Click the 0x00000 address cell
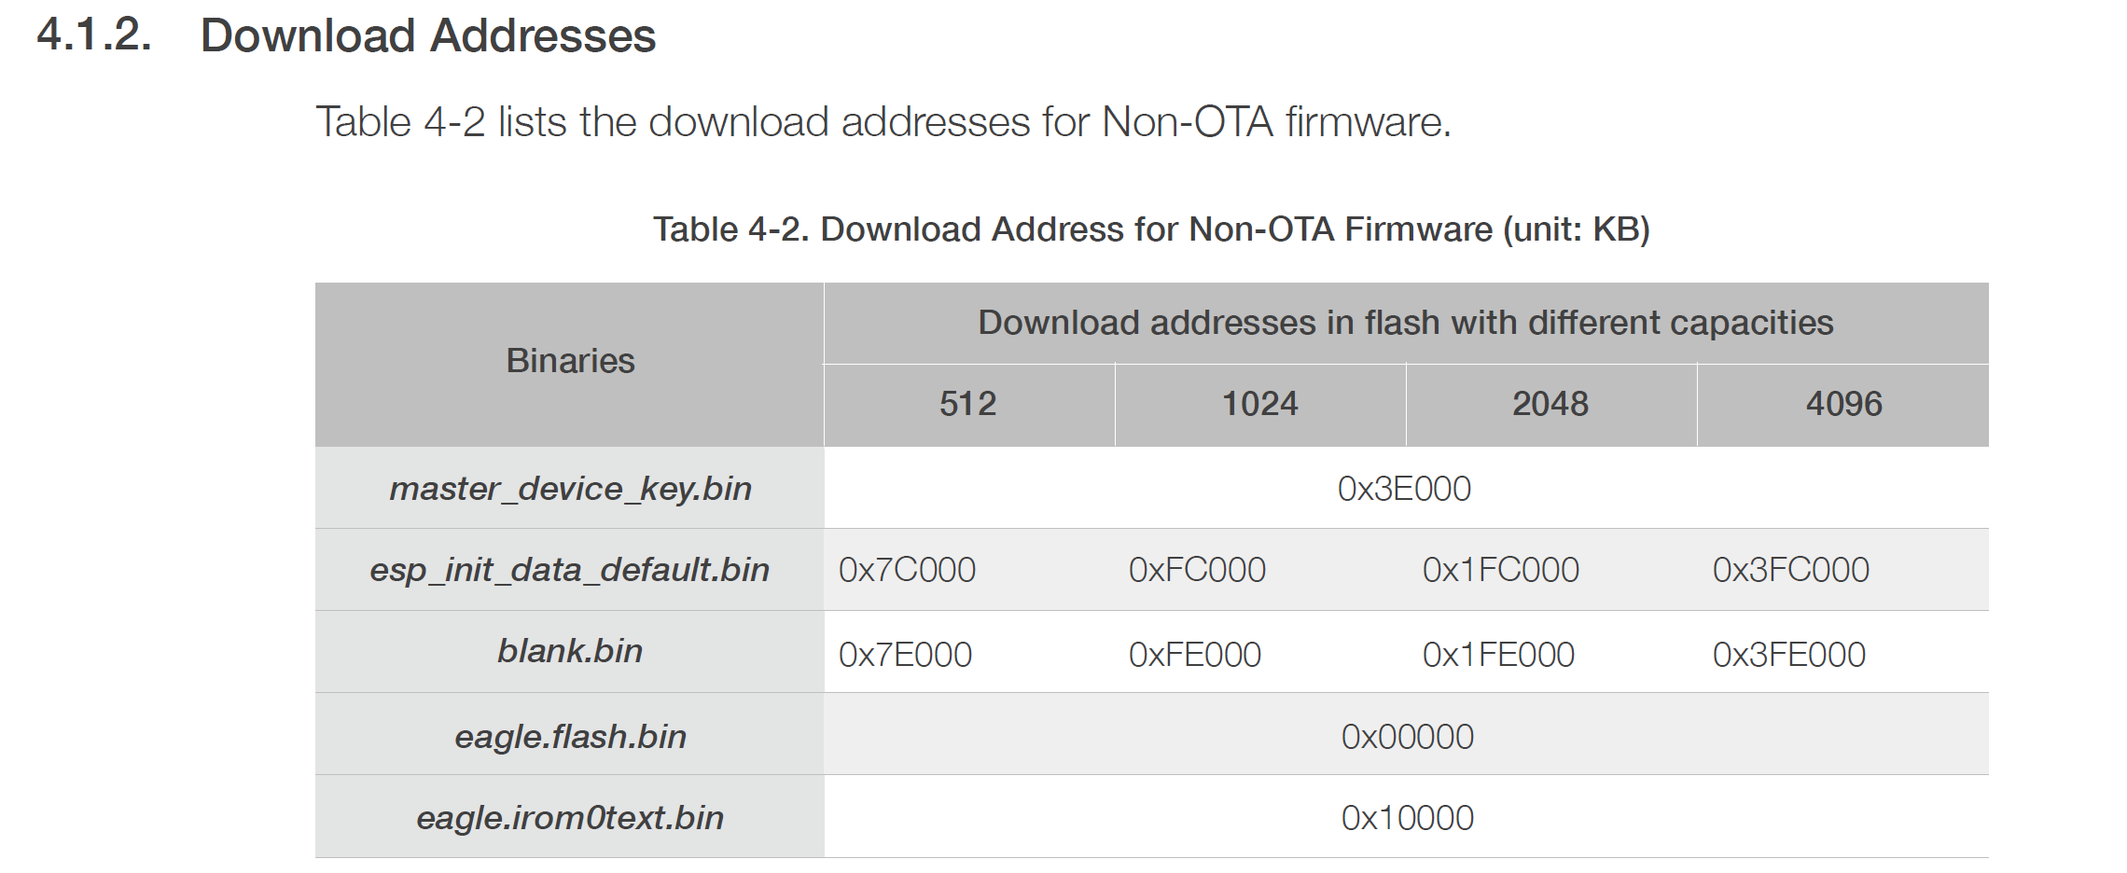Viewport: 2127px width, 873px height. [x=1407, y=737]
